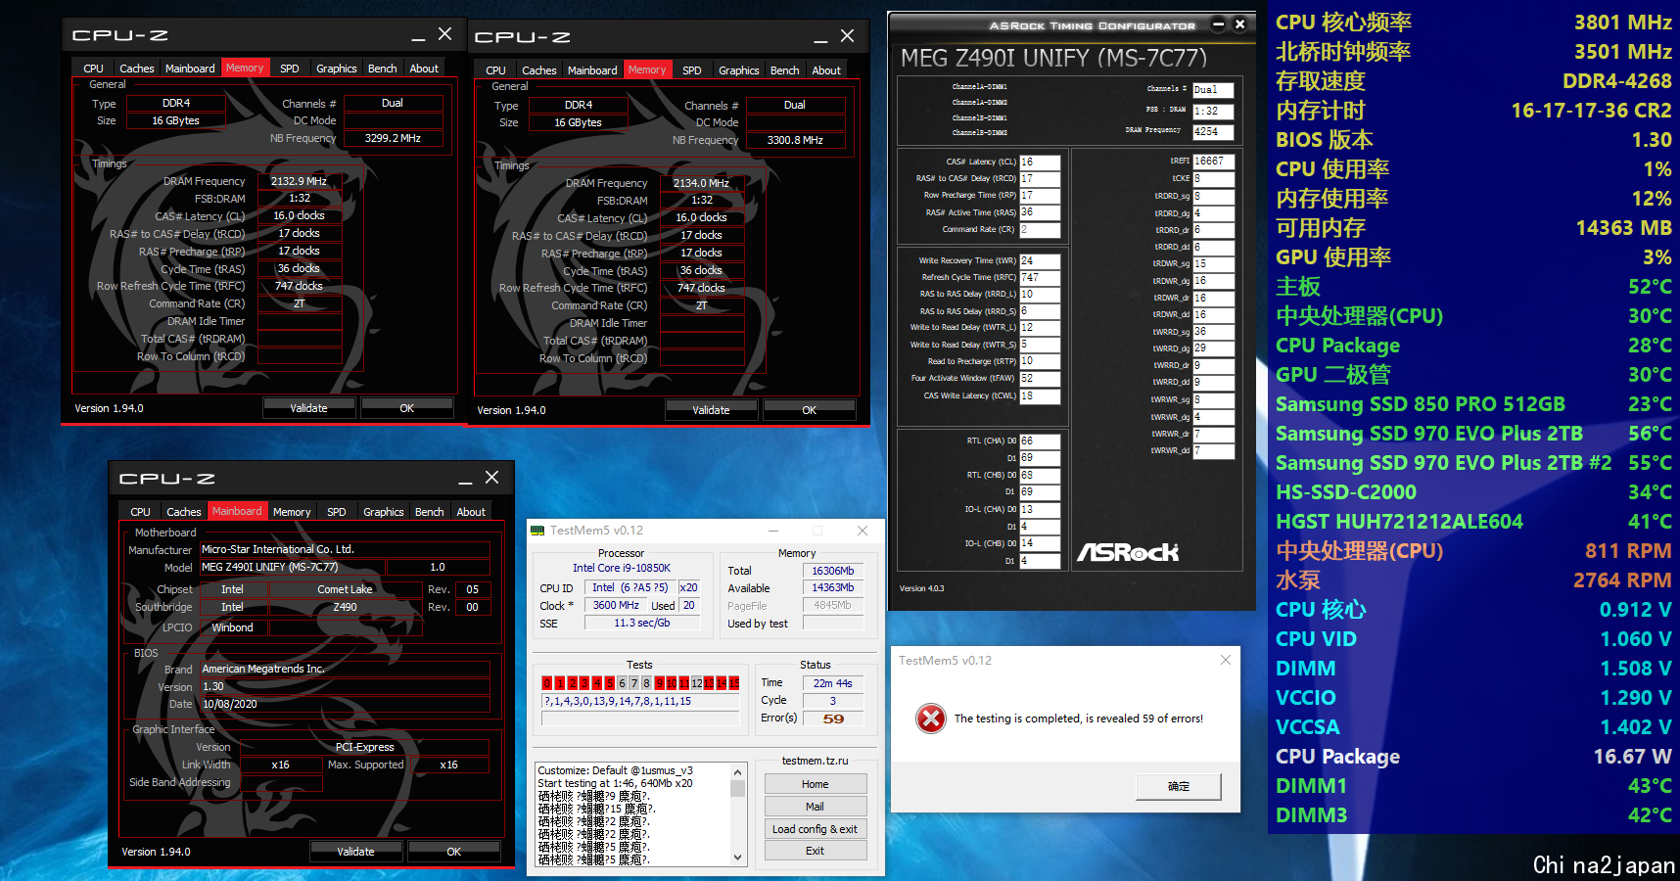
Task: Click the CAS# Latency (tCL) field in Timing Configurator
Action: click(x=1040, y=162)
